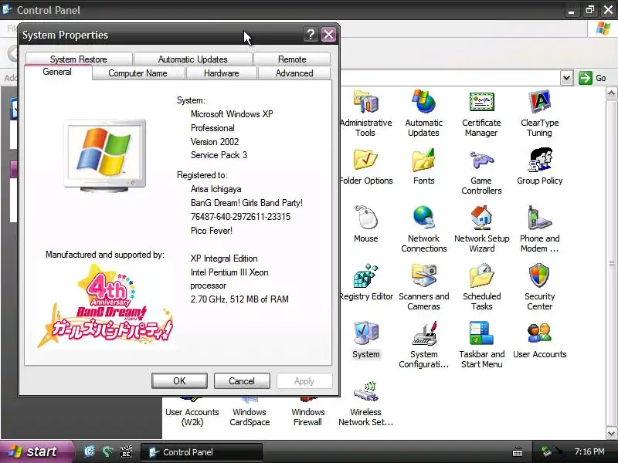Open Scanners and Cameras icon

coord(423,275)
